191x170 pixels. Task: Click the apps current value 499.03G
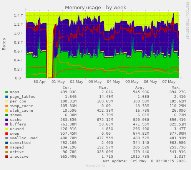coord(68,92)
